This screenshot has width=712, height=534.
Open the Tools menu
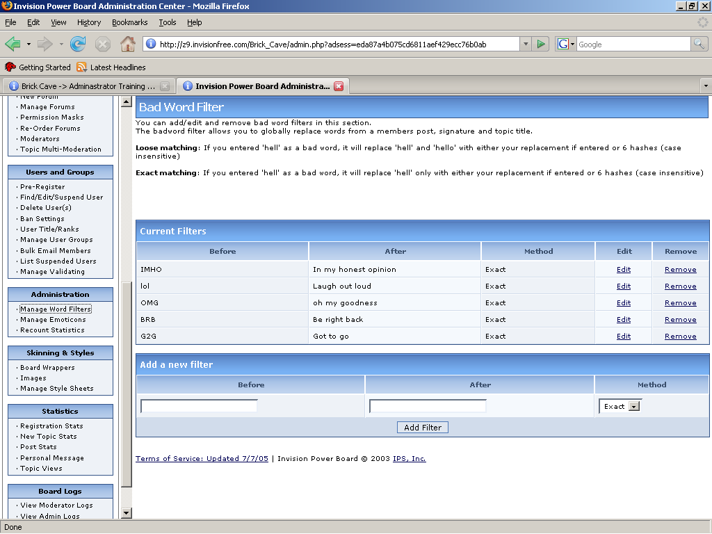168,22
